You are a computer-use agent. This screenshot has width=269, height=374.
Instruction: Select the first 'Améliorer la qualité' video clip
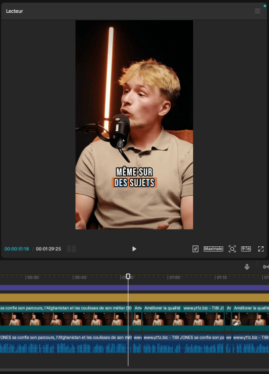(x=183, y=318)
